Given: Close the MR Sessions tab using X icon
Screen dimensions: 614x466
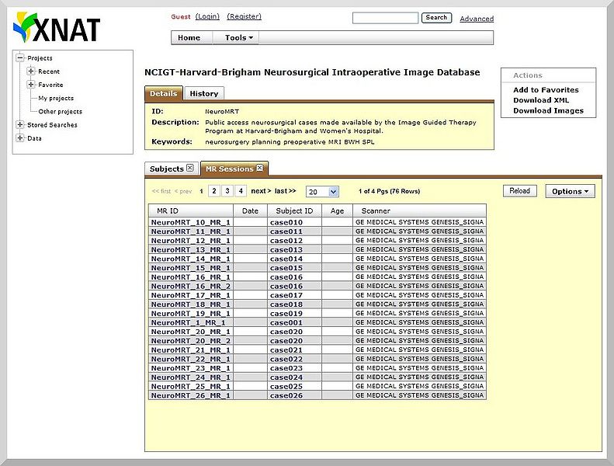Looking at the screenshot, I should click(x=260, y=169).
